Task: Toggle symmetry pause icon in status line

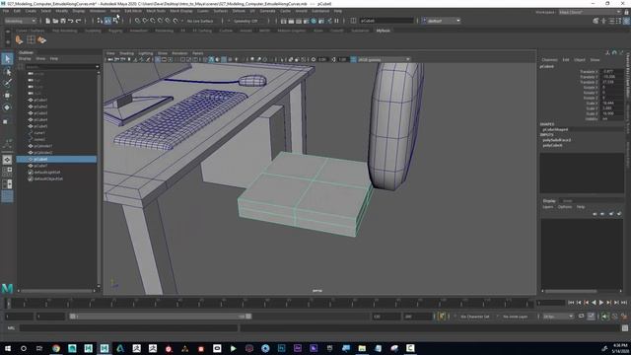Action: tap(337, 21)
